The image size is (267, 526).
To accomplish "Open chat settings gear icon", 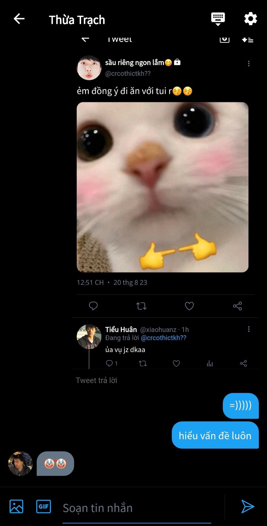I will coord(251,19).
